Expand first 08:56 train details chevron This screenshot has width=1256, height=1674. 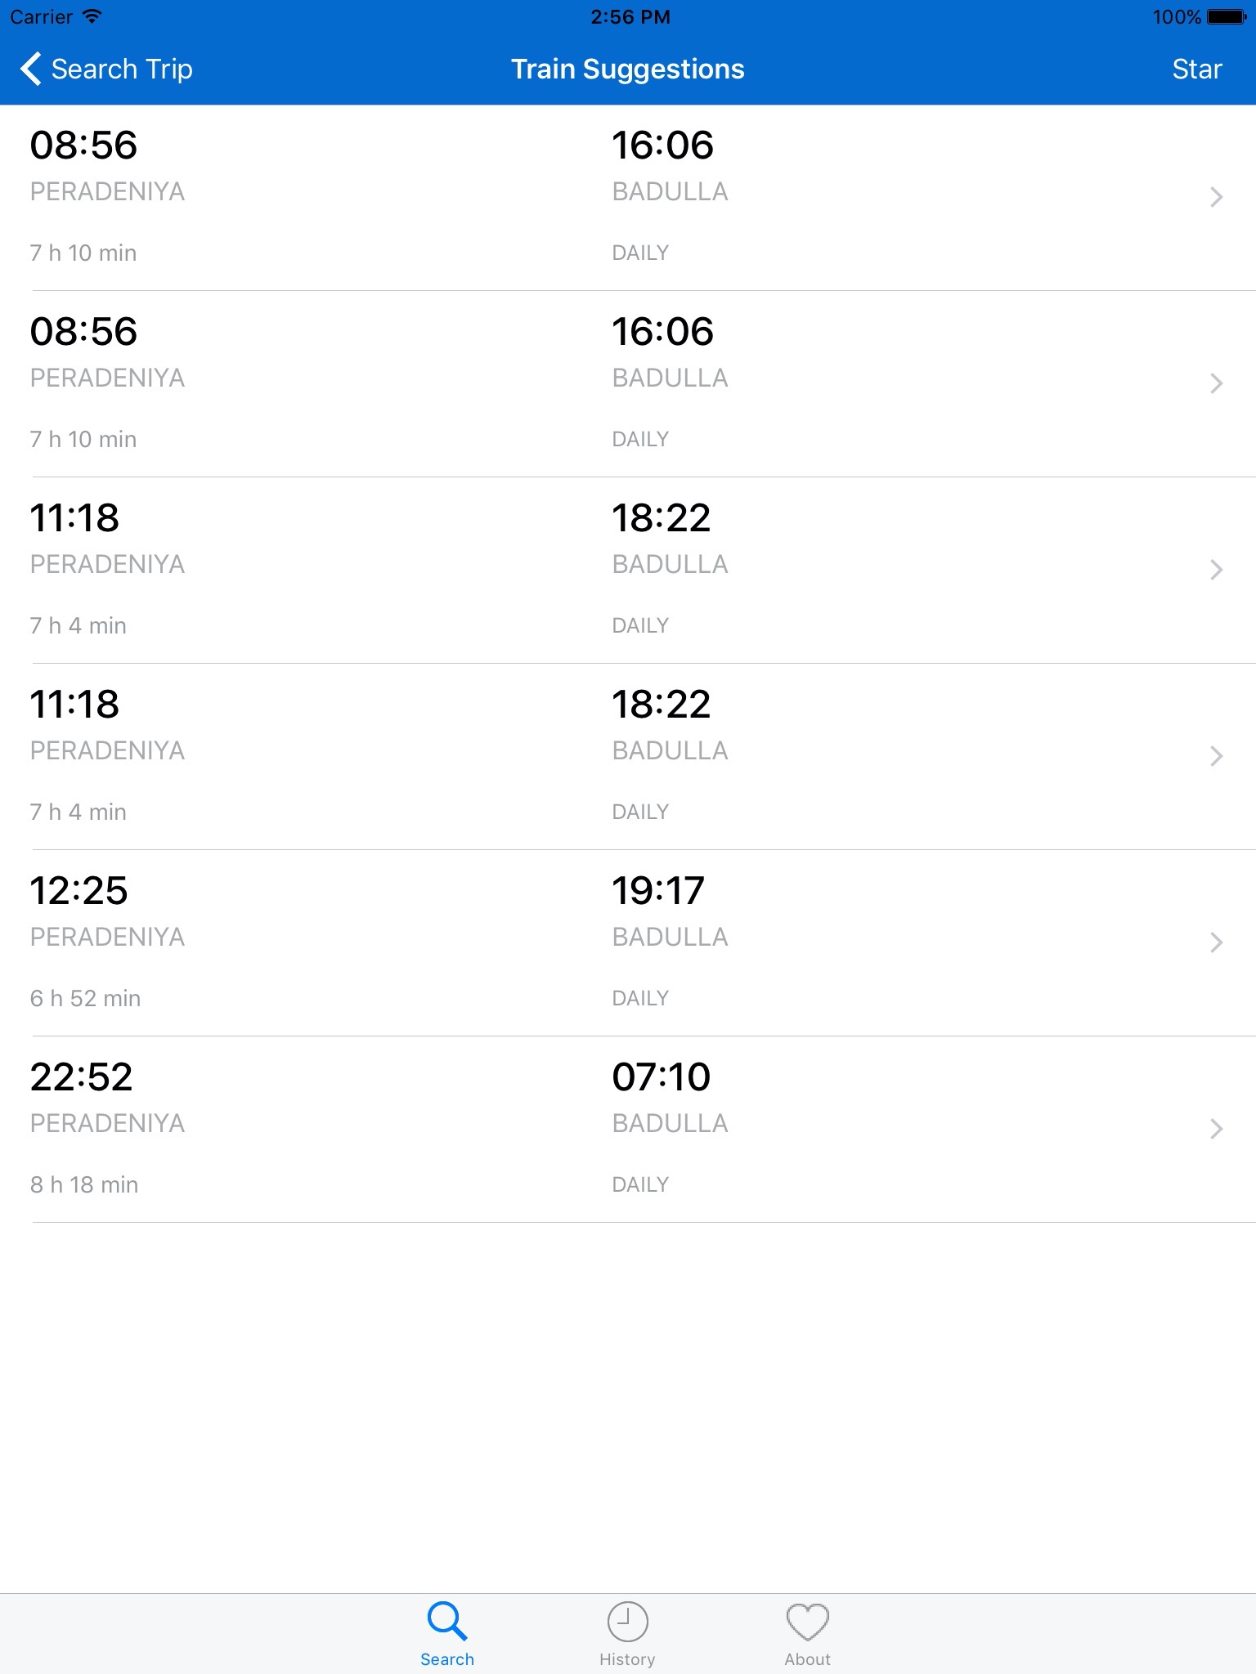pyautogui.click(x=1216, y=197)
